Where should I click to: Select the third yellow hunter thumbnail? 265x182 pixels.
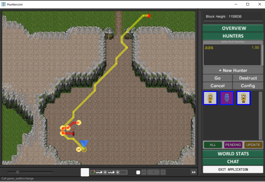(x=243, y=98)
